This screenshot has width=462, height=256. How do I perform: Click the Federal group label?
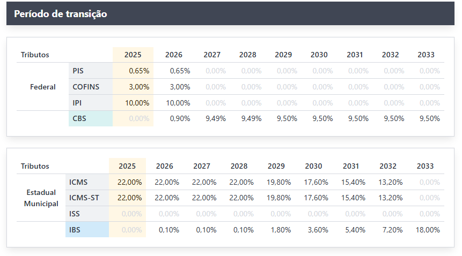coord(43,87)
